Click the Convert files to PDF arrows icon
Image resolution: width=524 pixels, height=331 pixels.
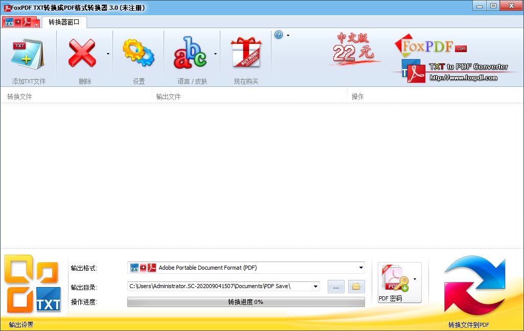(x=475, y=286)
